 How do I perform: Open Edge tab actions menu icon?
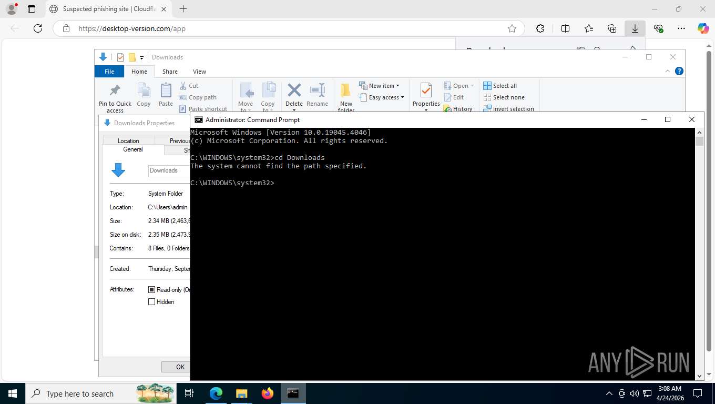[31, 9]
